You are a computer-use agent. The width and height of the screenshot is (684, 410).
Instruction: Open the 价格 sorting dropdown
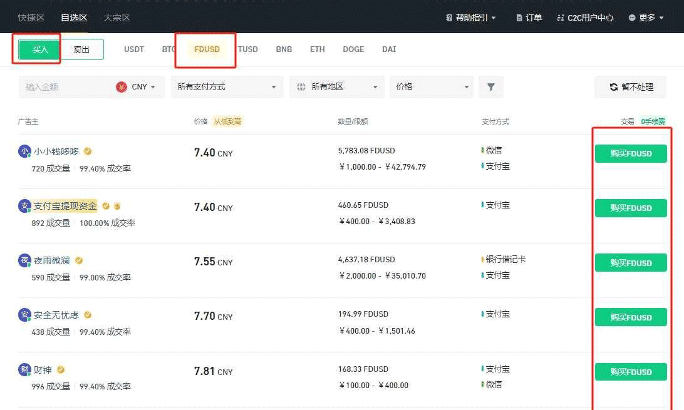pos(432,87)
